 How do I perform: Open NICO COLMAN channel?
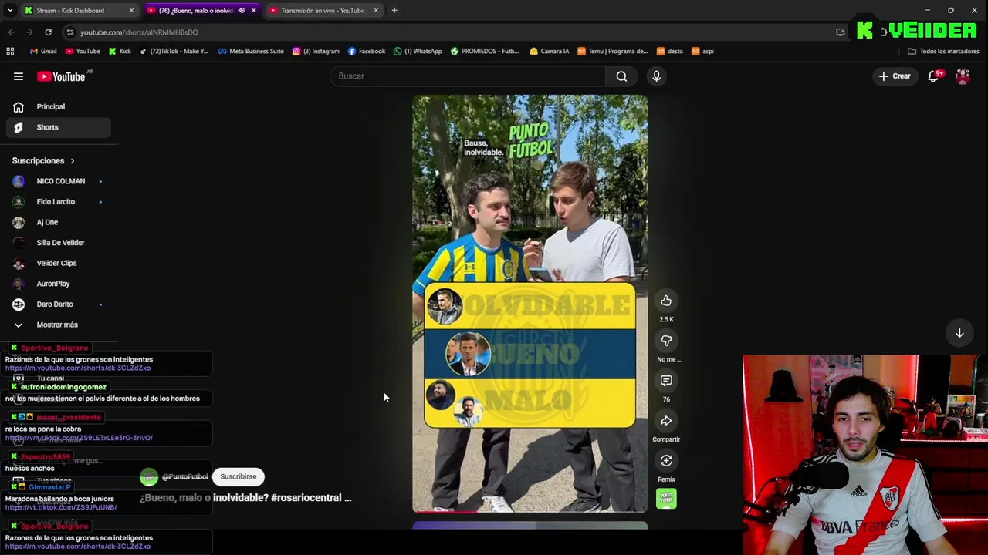(58, 181)
